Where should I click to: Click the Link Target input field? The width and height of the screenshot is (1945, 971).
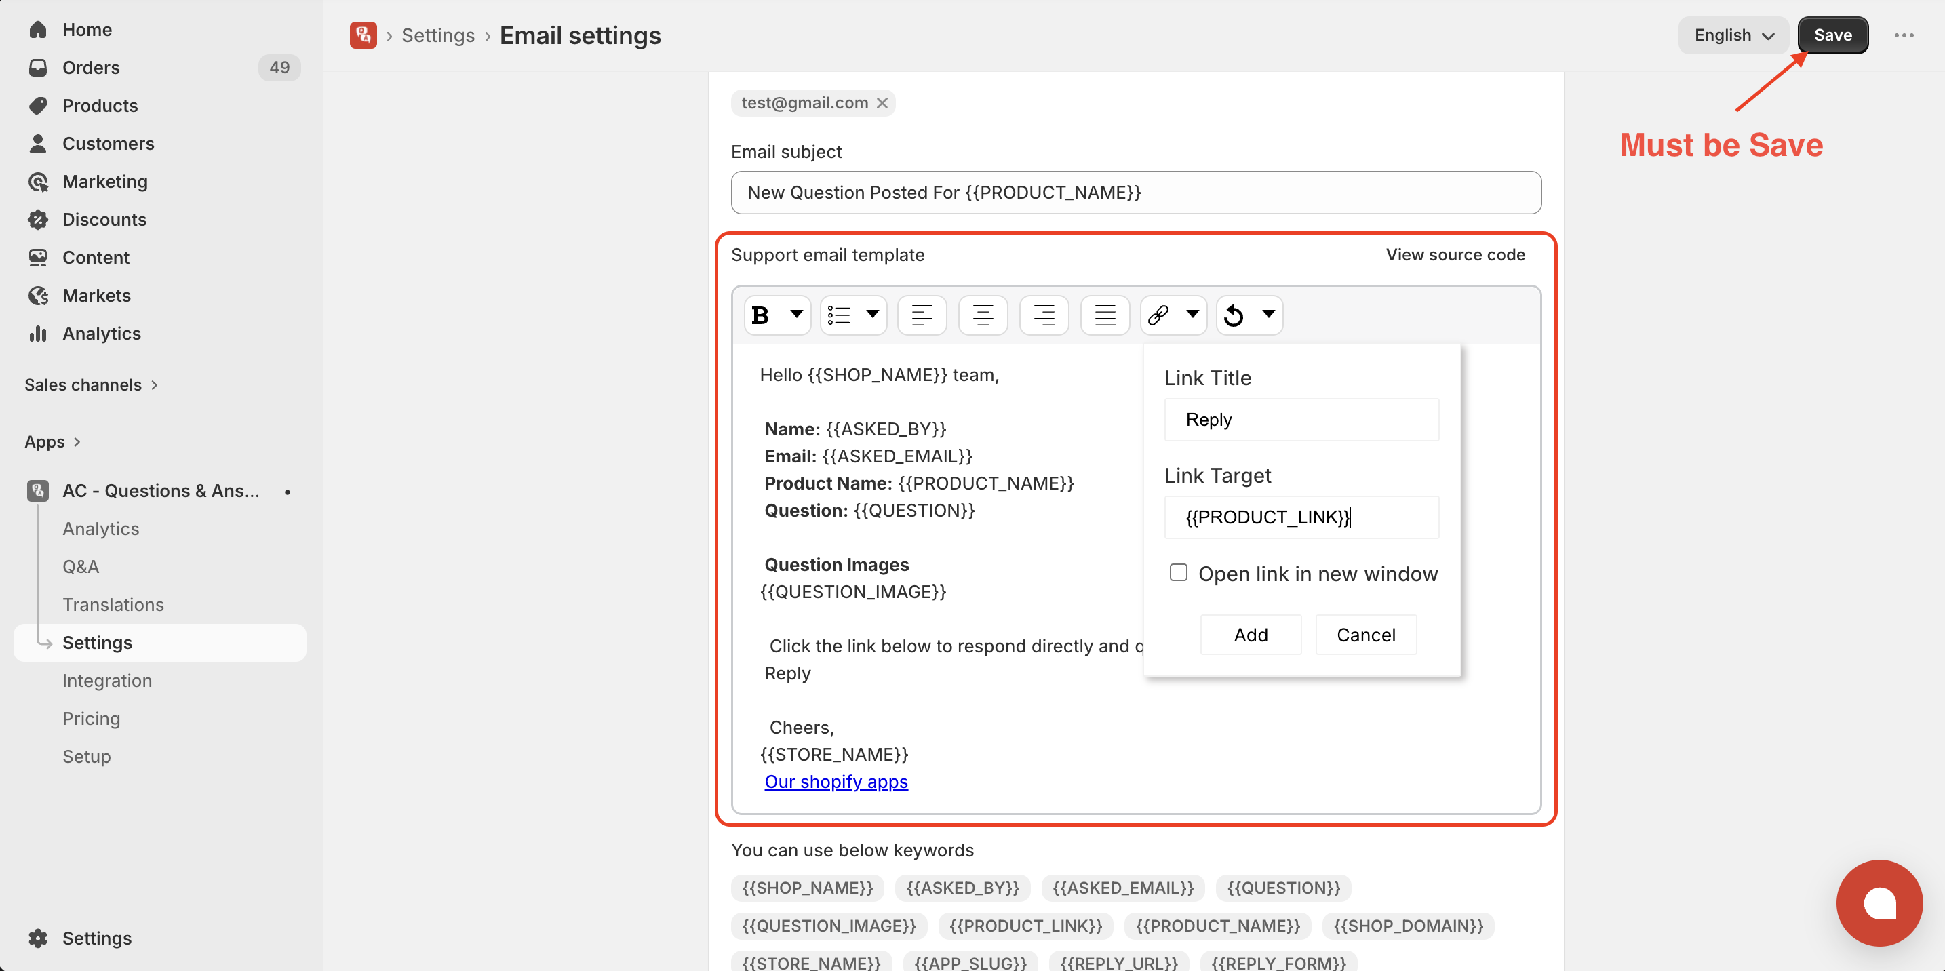pyautogui.click(x=1301, y=517)
